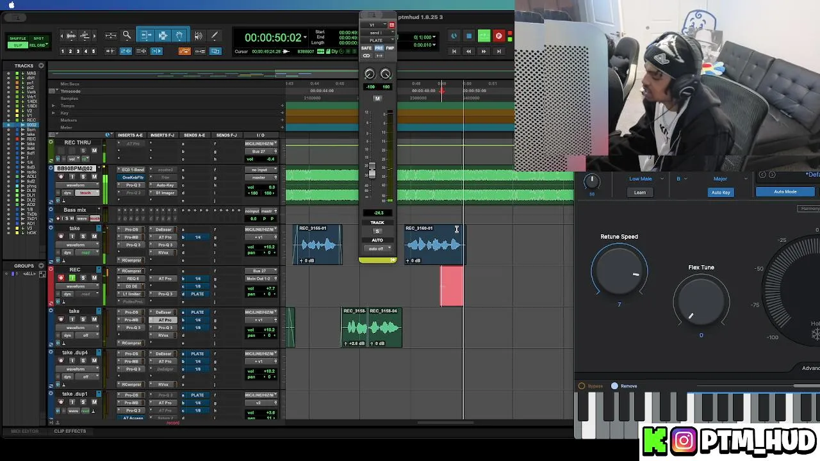Click the zoom toggle arrows icon
Image resolution: width=820 pixels, height=461 pixels.
[x=111, y=36]
